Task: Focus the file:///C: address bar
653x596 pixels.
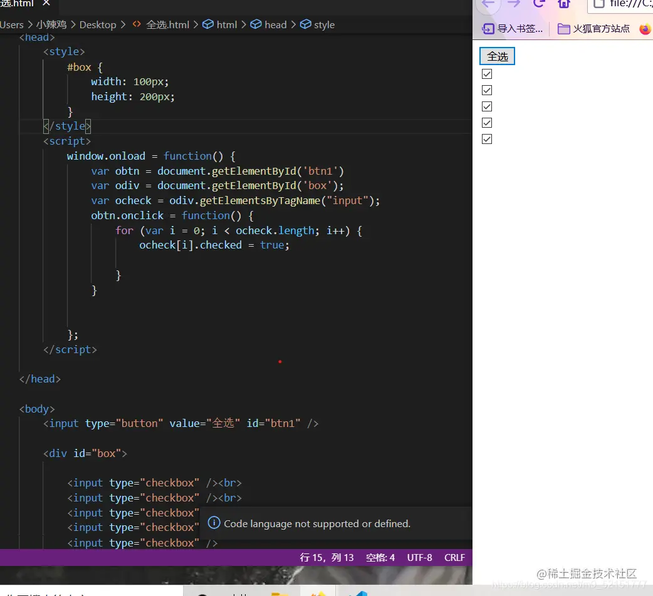Action: coord(621,4)
